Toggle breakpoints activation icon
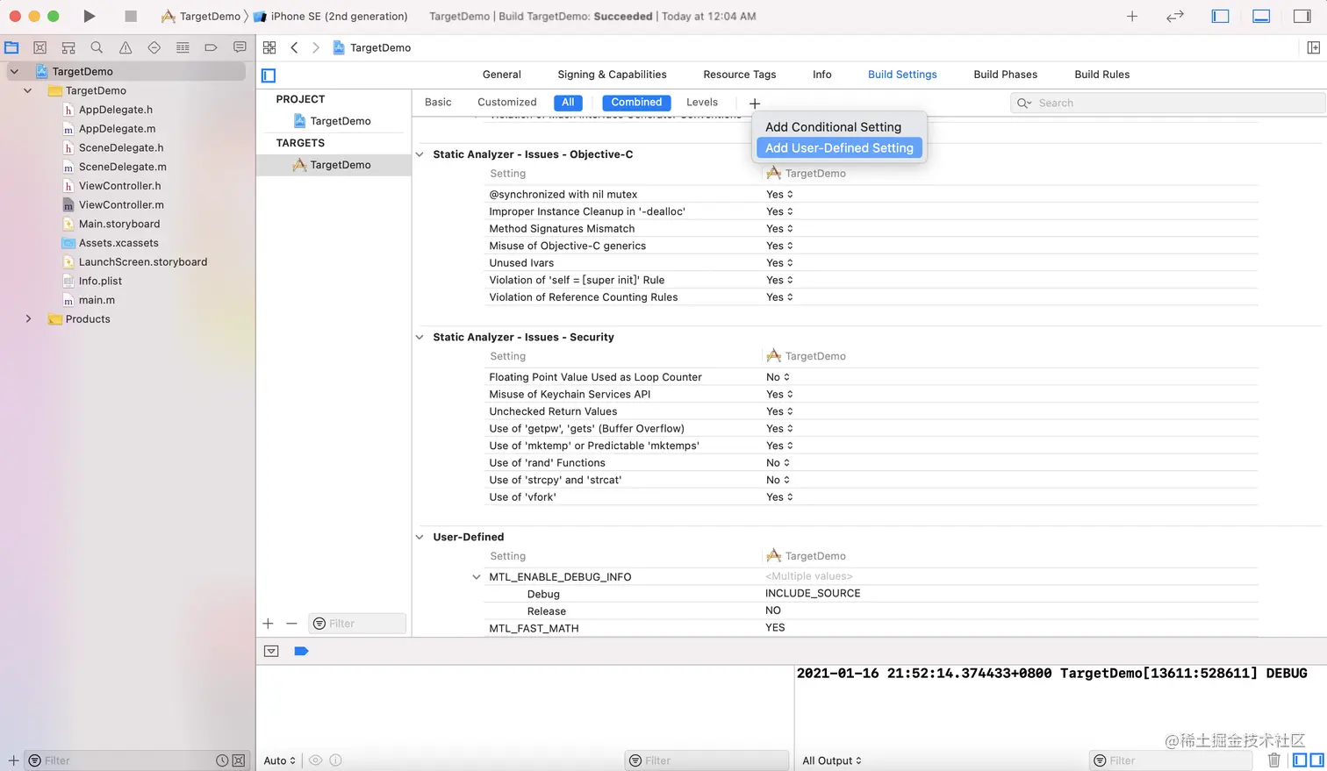 (301, 651)
